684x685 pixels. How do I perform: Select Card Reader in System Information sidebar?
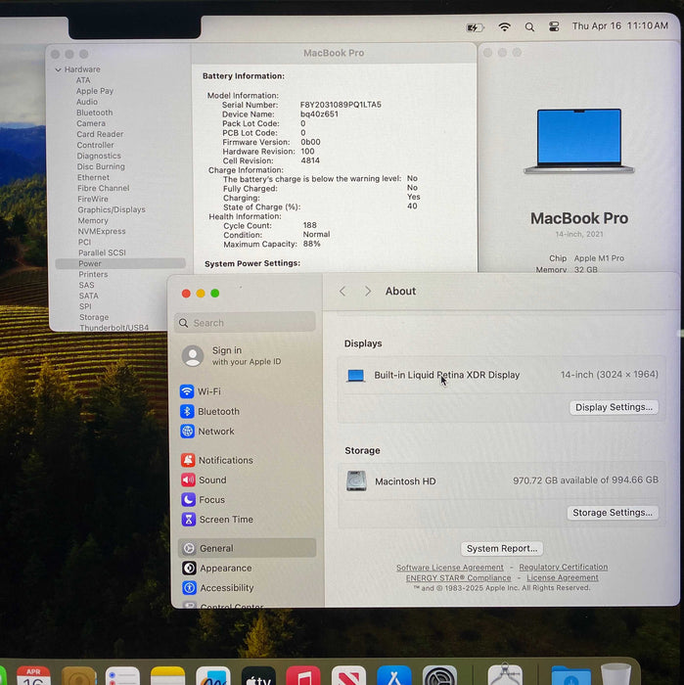pos(100,134)
